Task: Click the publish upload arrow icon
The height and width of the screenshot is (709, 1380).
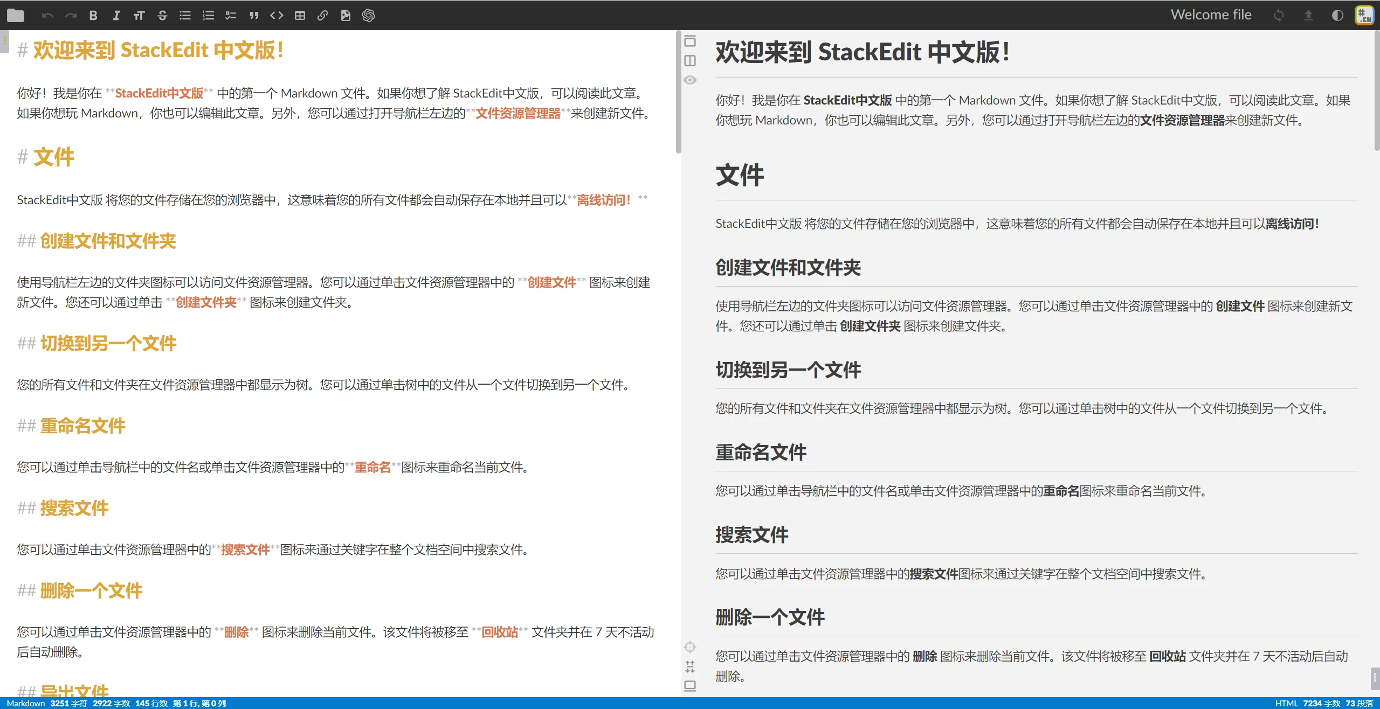Action: 1308,15
